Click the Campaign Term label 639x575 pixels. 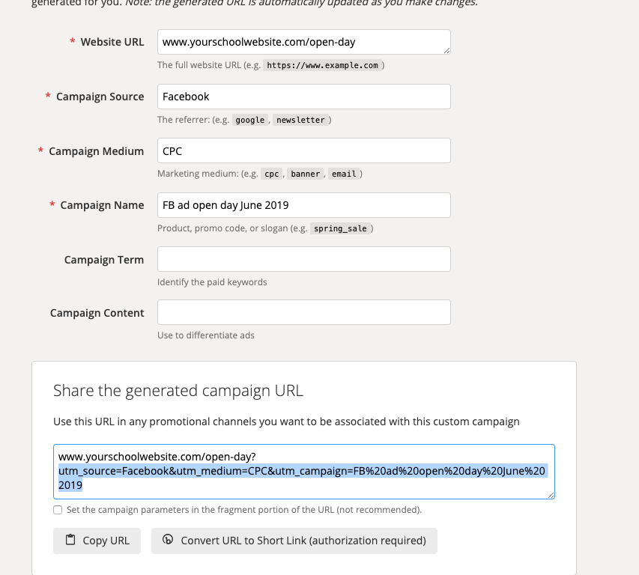(x=104, y=260)
